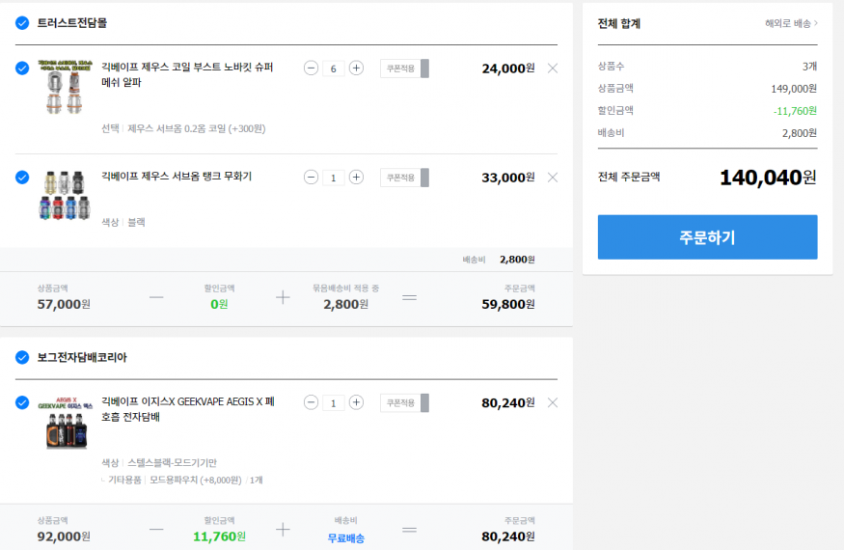844x550 pixels.
Task: Click the Zeus coil product thumbnail
Action: click(65, 86)
